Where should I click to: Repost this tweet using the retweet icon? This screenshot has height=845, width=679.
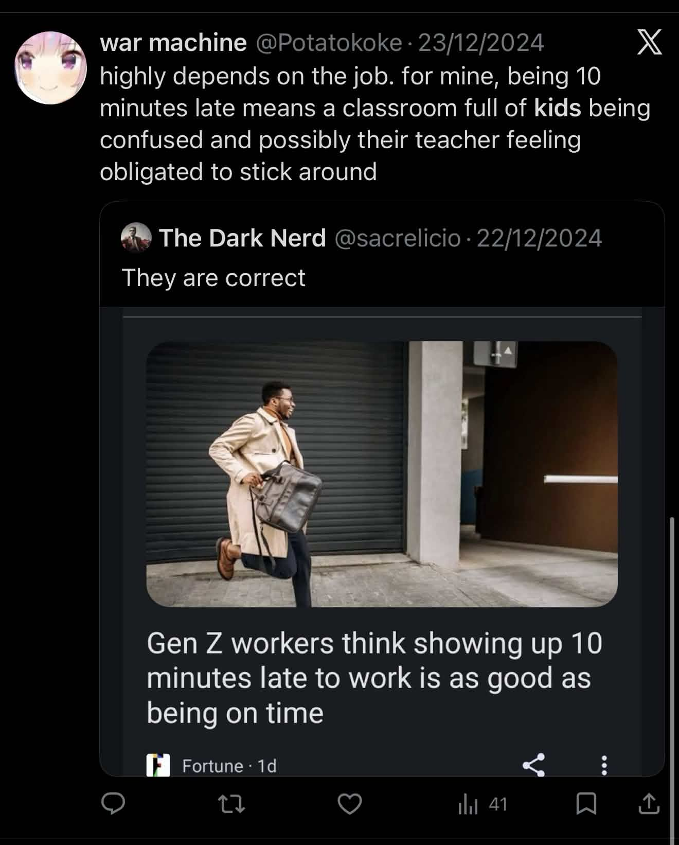(231, 804)
